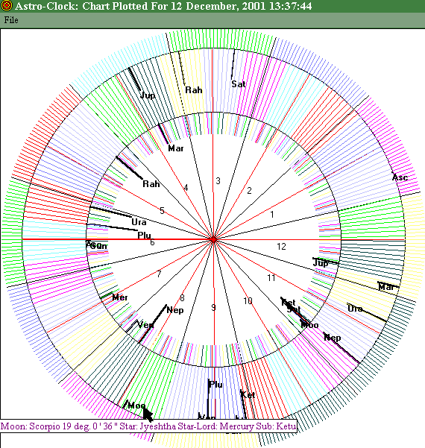Select house number 3 label

[218, 181]
